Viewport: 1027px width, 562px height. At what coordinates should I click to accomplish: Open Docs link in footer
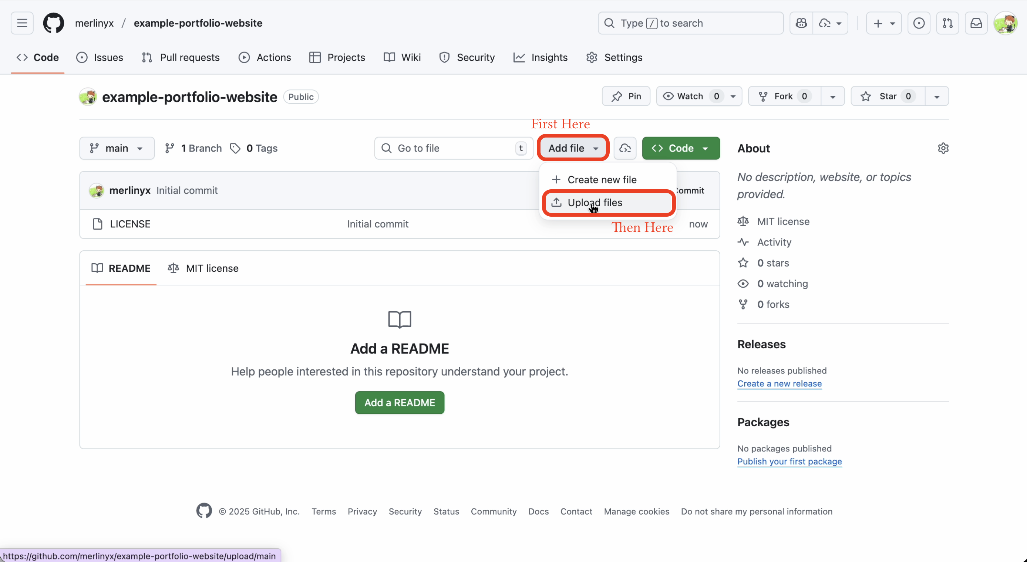click(x=538, y=511)
